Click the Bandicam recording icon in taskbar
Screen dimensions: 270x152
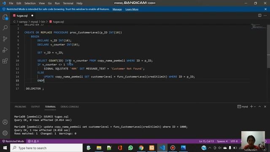pyautogui.click(x=173, y=148)
